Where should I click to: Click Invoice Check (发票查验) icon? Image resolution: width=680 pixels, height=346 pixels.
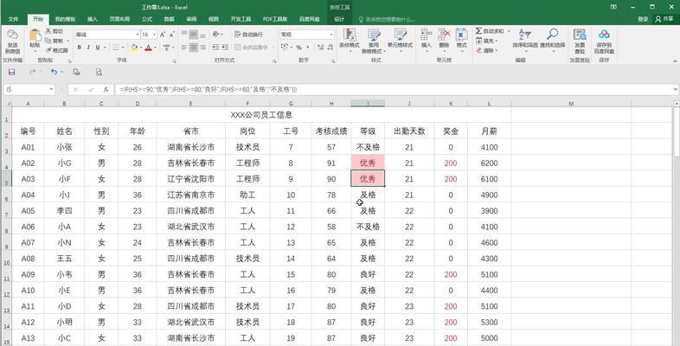580,35
